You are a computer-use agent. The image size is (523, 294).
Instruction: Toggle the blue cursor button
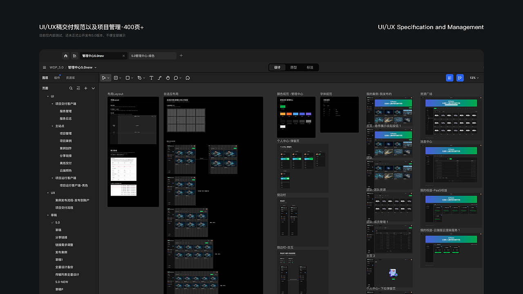click(x=460, y=78)
